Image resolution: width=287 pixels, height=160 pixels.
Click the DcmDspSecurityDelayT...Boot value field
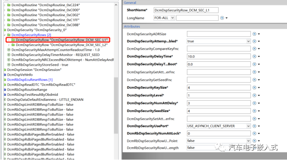(219, 64)
